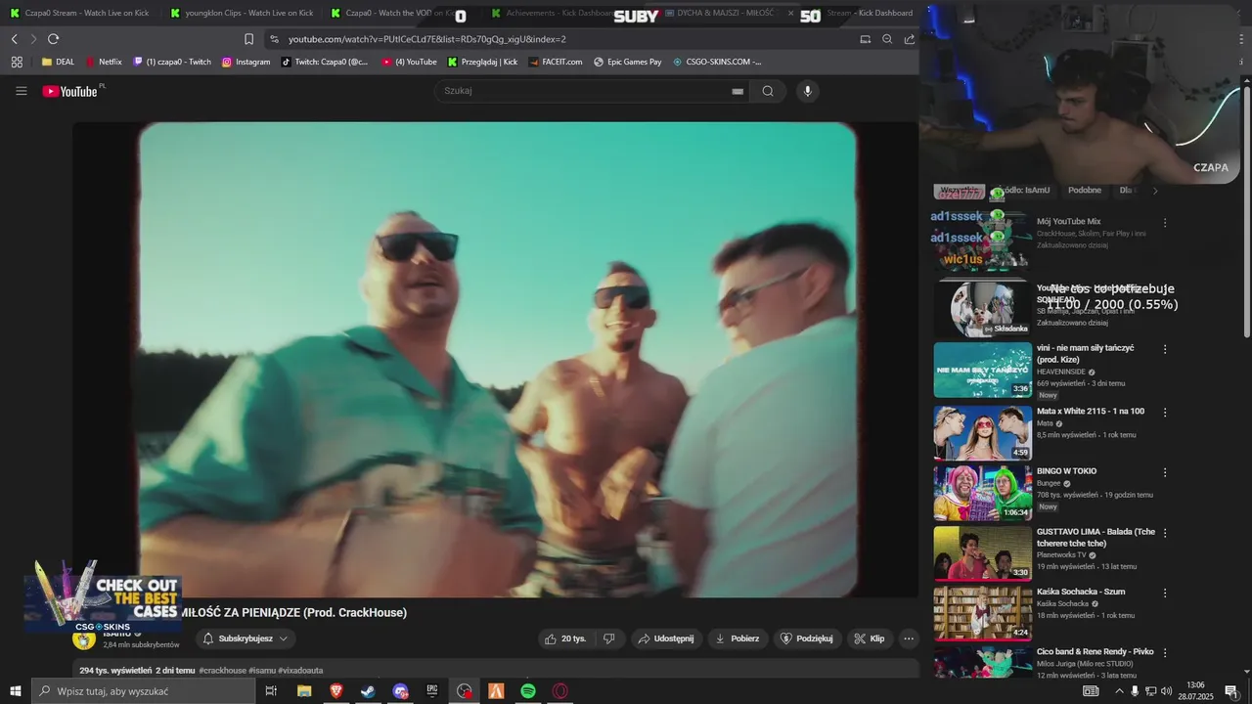The height and width of the screenshot is (704, 1252).
Task: Open the on-screen keyboard icon in search box
Action: [x=738, y=91]
